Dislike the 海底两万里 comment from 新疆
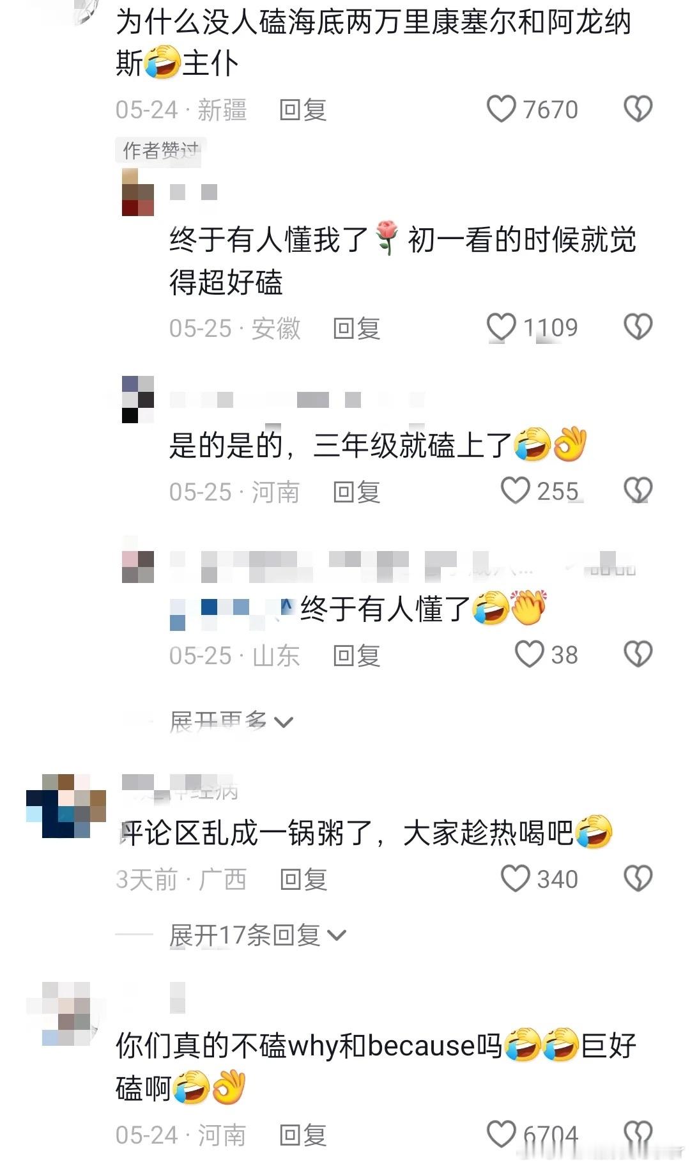 (x=638, y=109)
